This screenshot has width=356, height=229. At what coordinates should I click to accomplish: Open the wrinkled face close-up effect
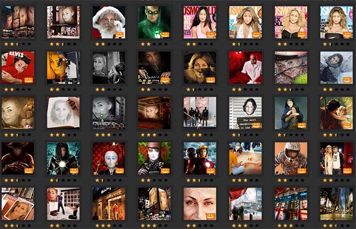(200, 203)
